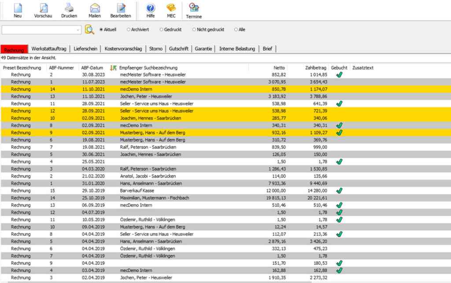Click the Mailen envelope icon

tap(95, 8)
